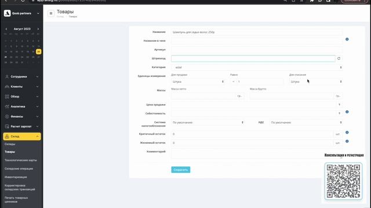Viewport: 371px width, 208px height.
Task: Open Инвентаризация submenu link
Action: click(16, 177)
